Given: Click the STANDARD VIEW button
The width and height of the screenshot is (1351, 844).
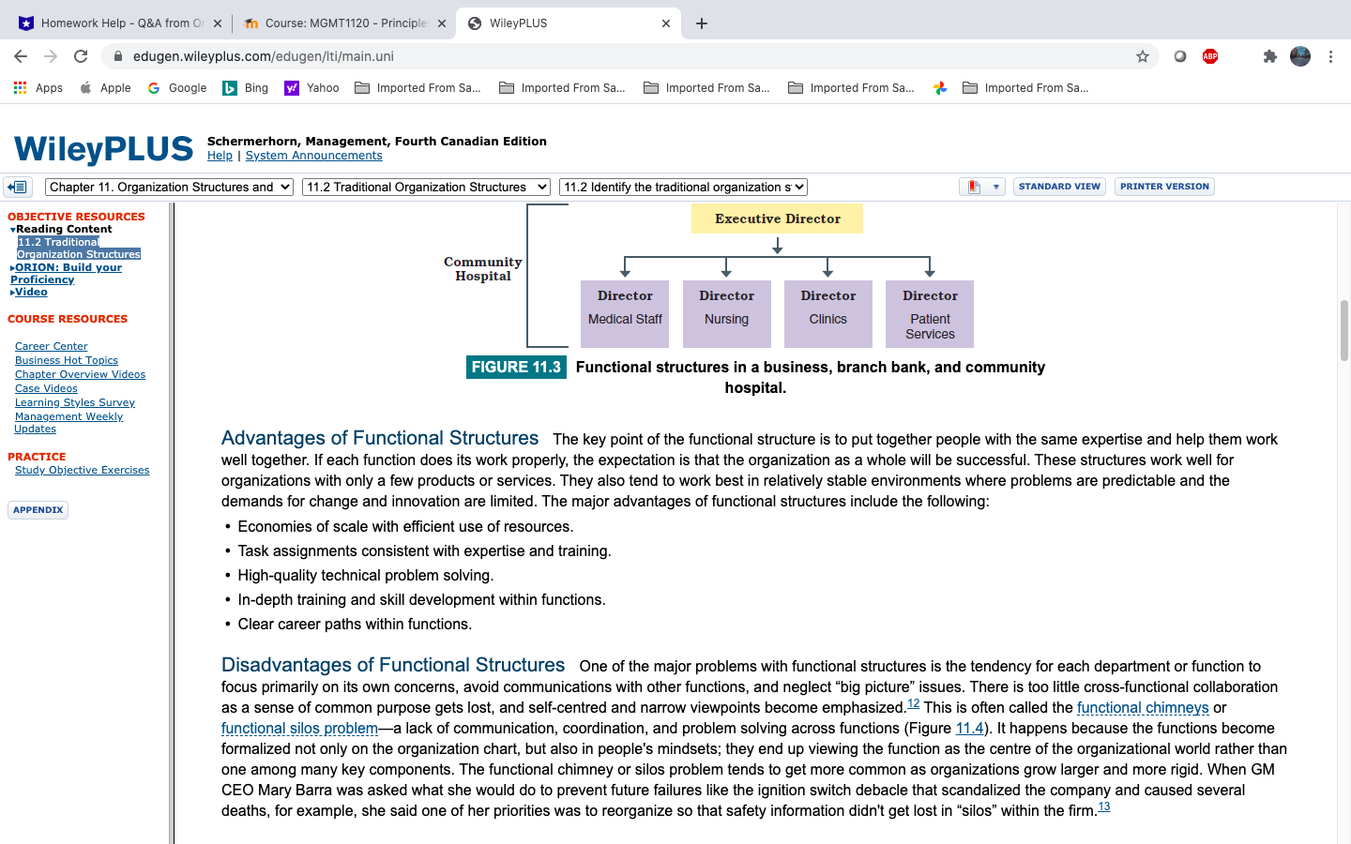Looking at the screenshot, I should [x=1059, y=187].
